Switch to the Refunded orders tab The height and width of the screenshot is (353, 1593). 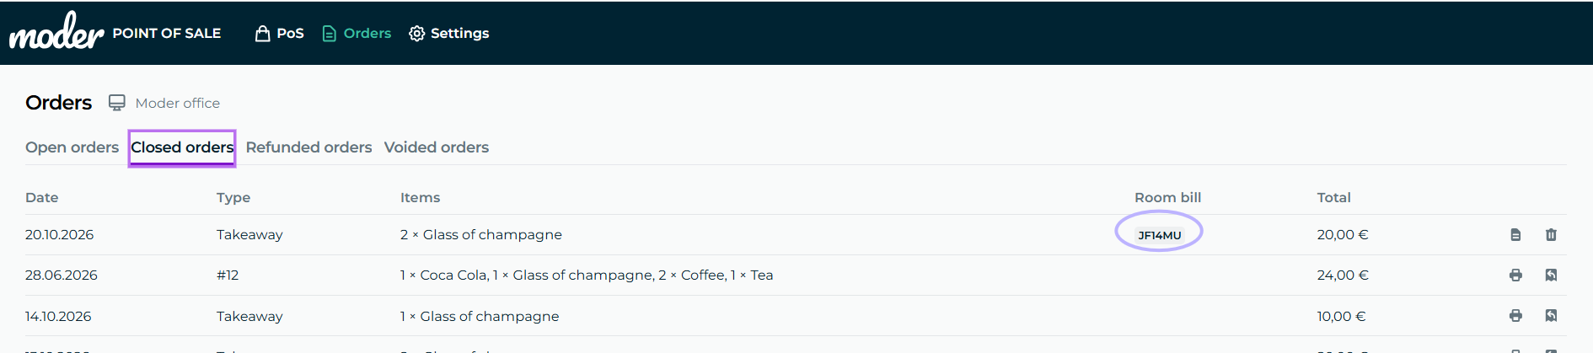tap(308, 147)
